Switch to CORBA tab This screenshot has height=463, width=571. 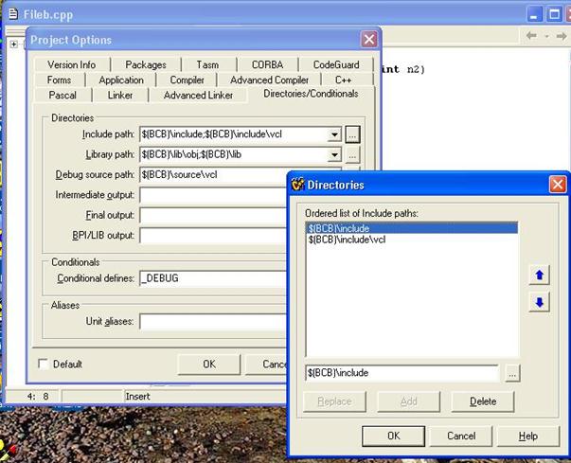pos(267,64)
